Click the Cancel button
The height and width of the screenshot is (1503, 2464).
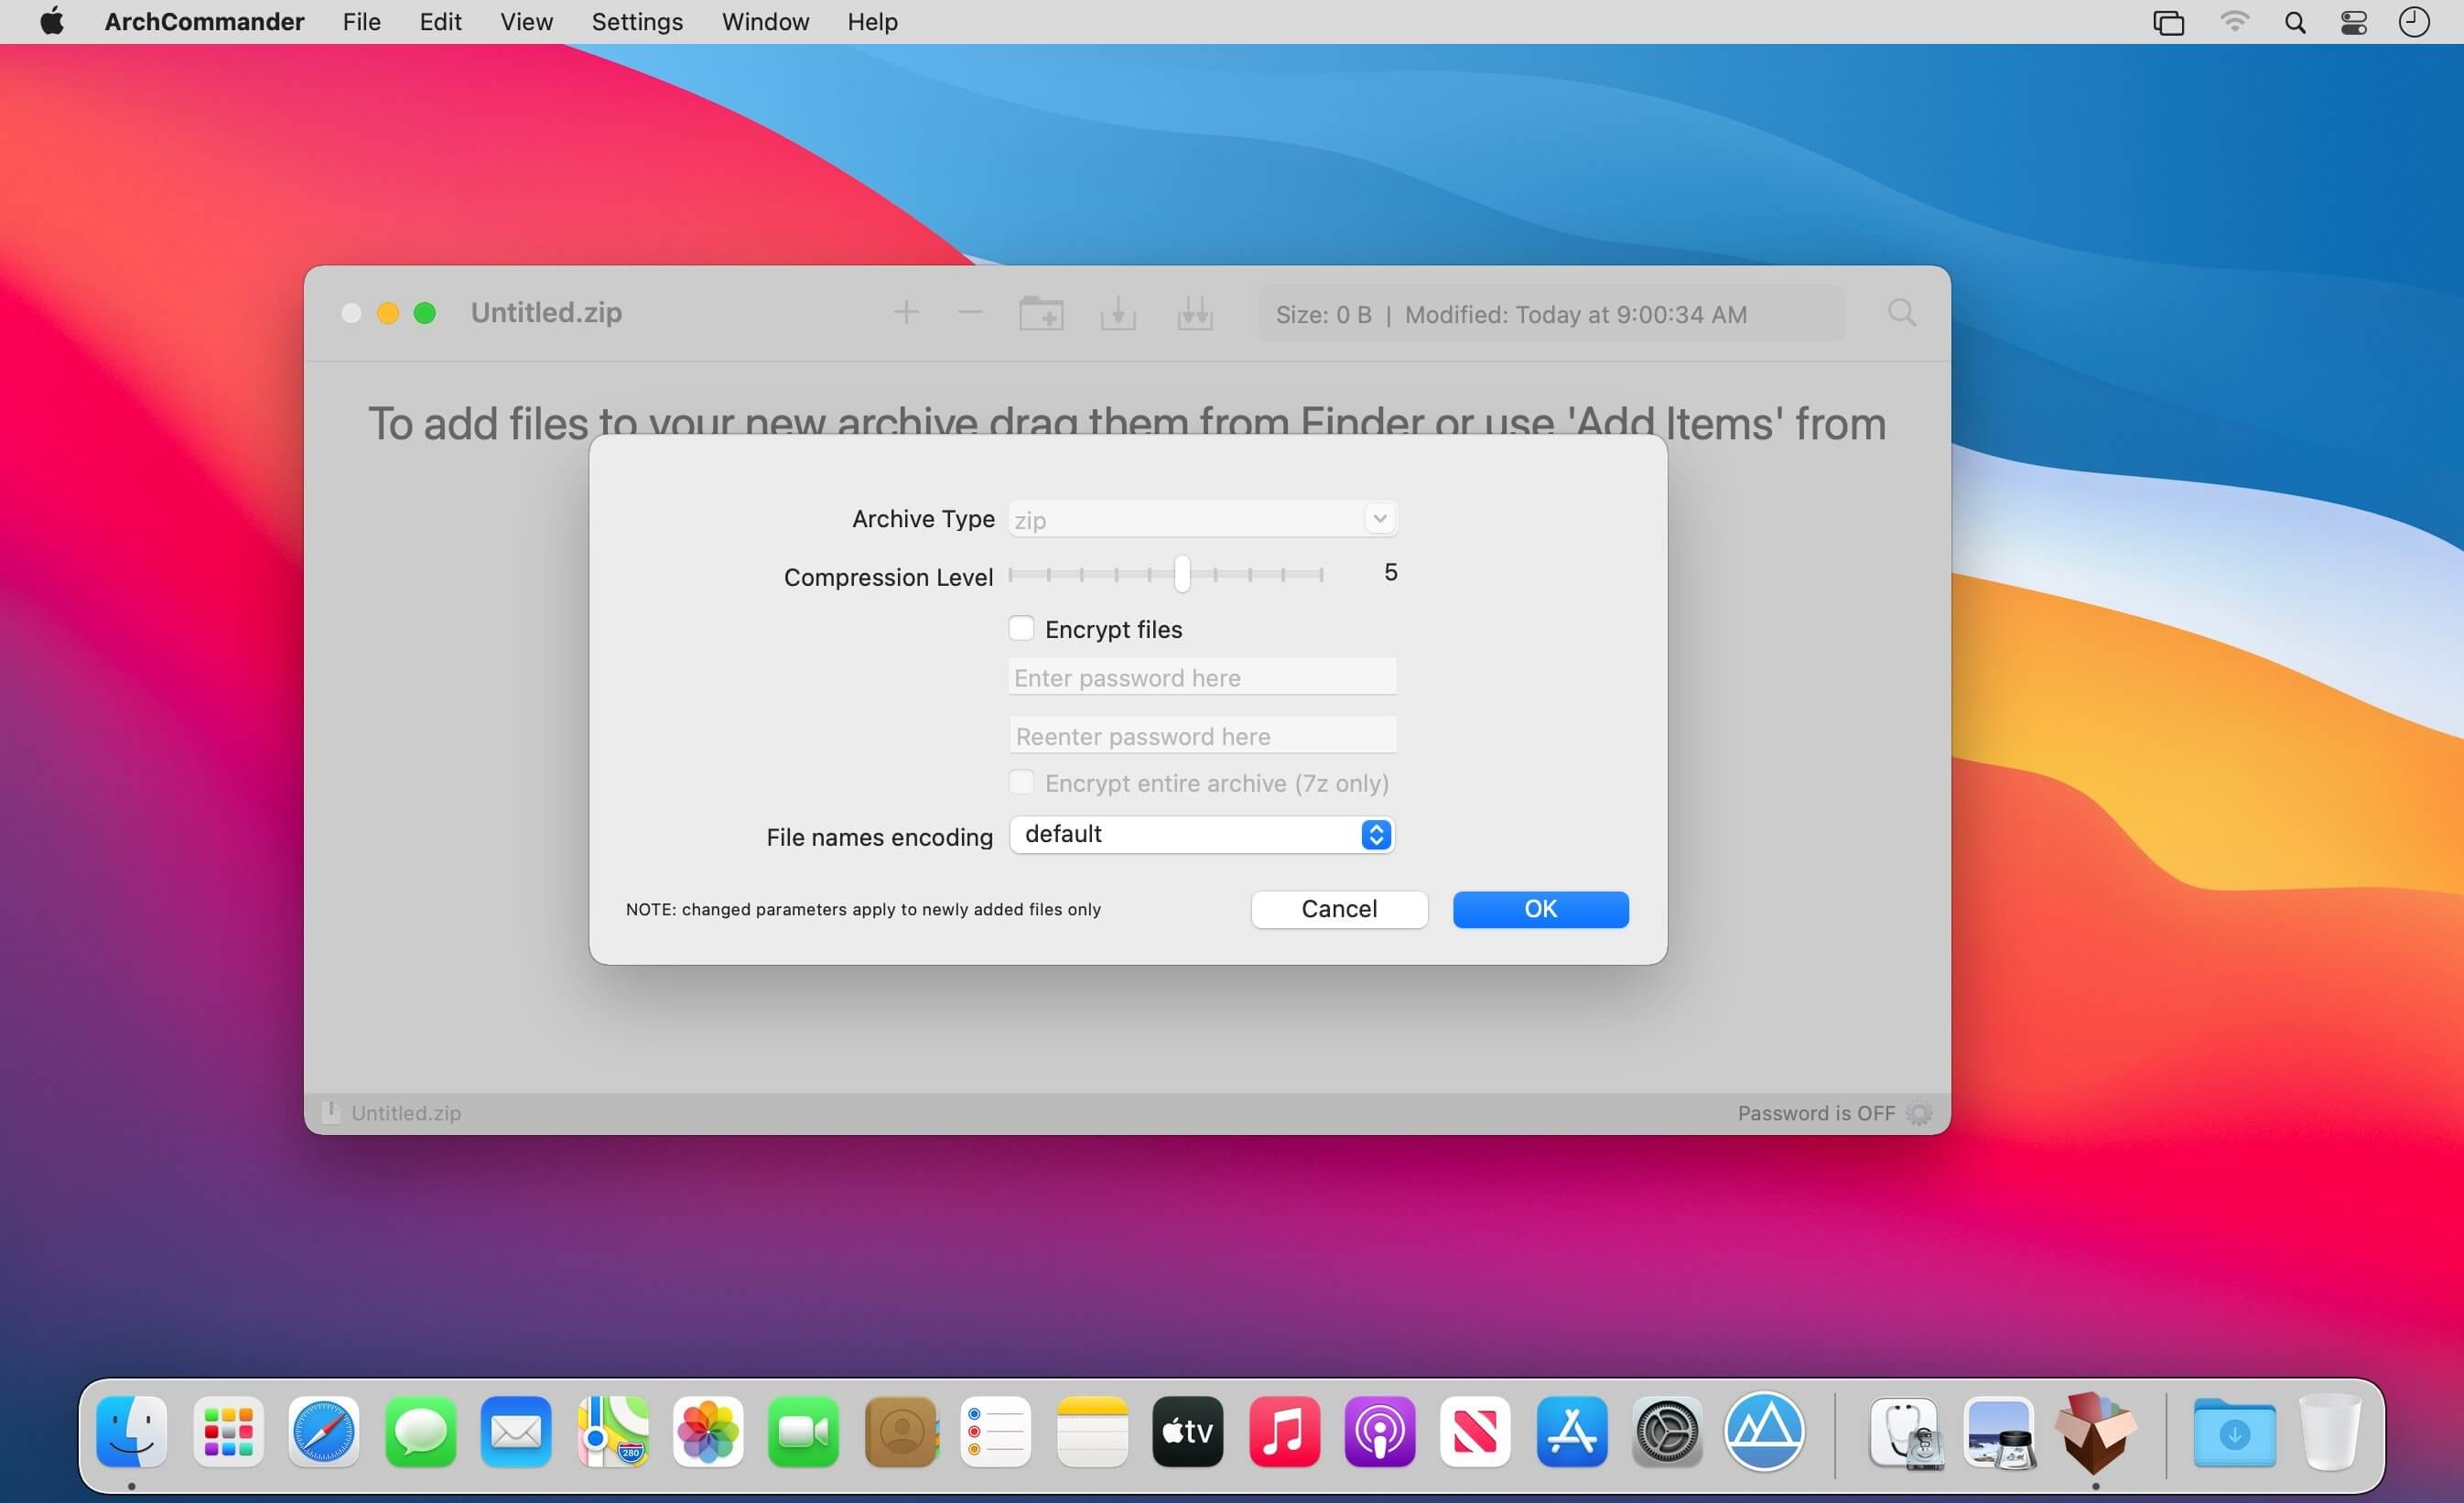point(1339,909)
